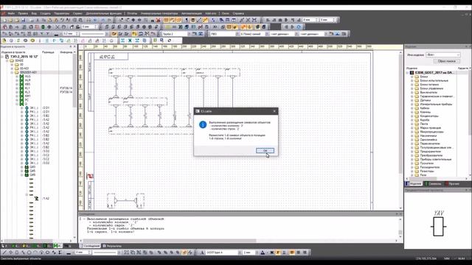Click the crosshair target icon in second toolbar
Screen dimensions: 472x265
click(x=49, y=27)
